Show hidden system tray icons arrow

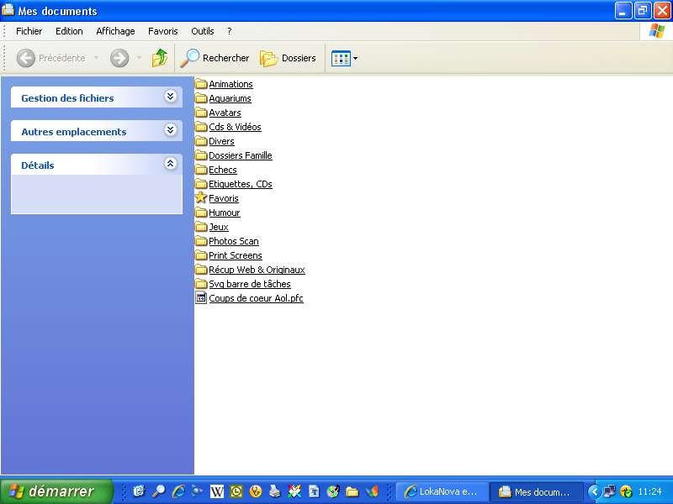(x=594, y=492)
